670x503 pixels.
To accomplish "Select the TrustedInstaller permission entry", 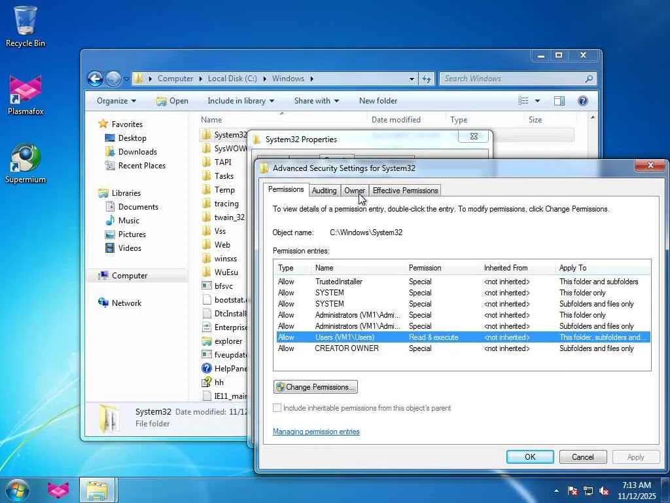I will point(462,282).
